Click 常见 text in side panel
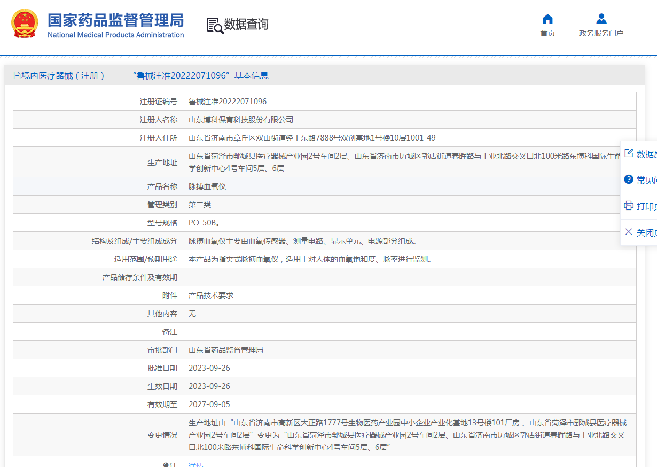Screen dimensions: 657x467 point(647,180)
